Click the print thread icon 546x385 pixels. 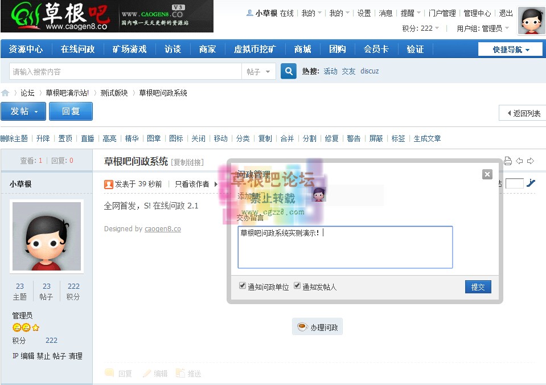508,161
